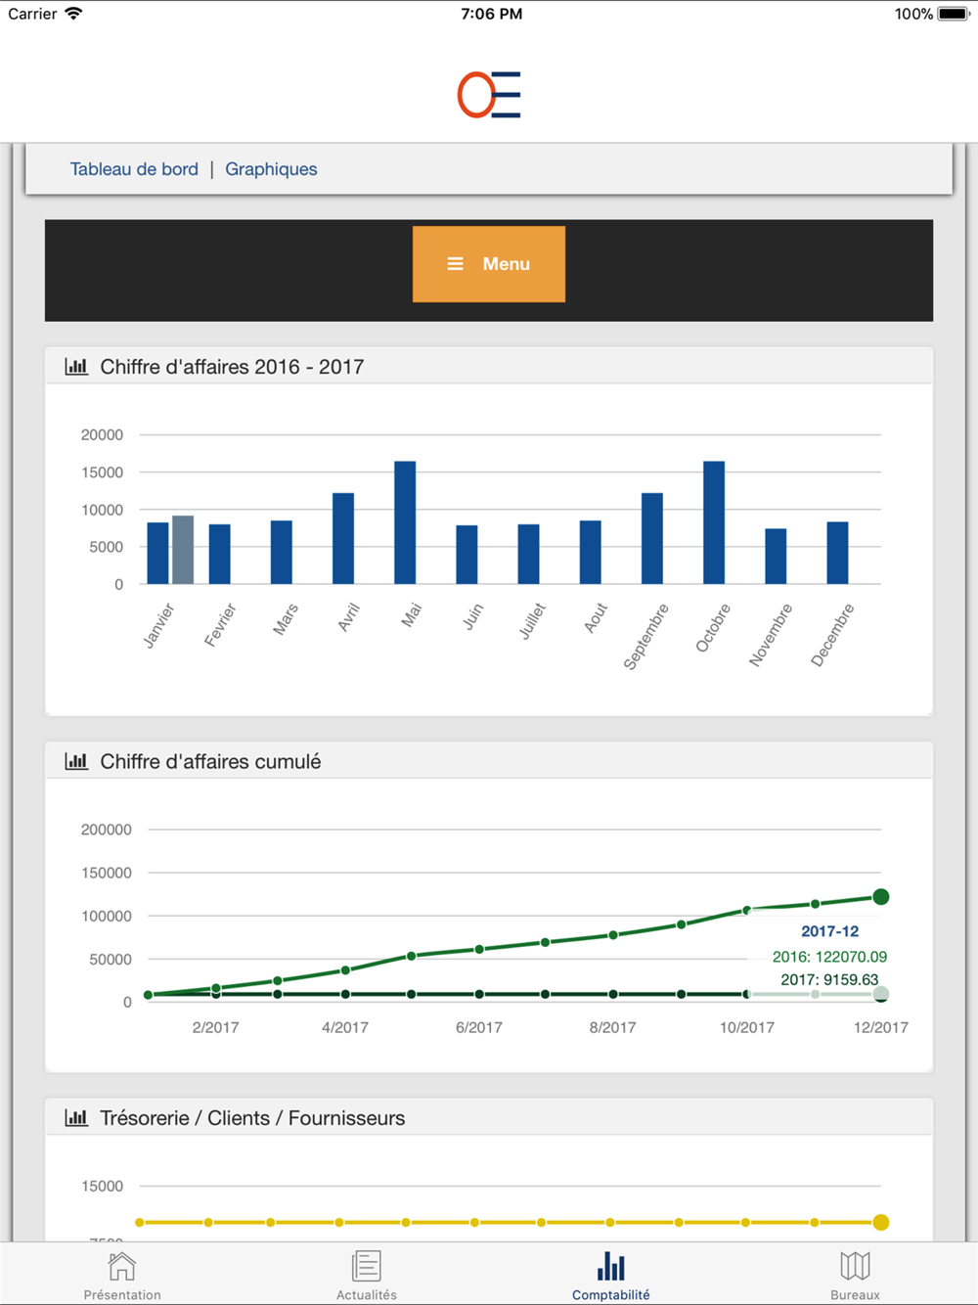Click the large green 12/2017 data point
The width and height of the screenshot is (978, 1305).
point(881,897)
